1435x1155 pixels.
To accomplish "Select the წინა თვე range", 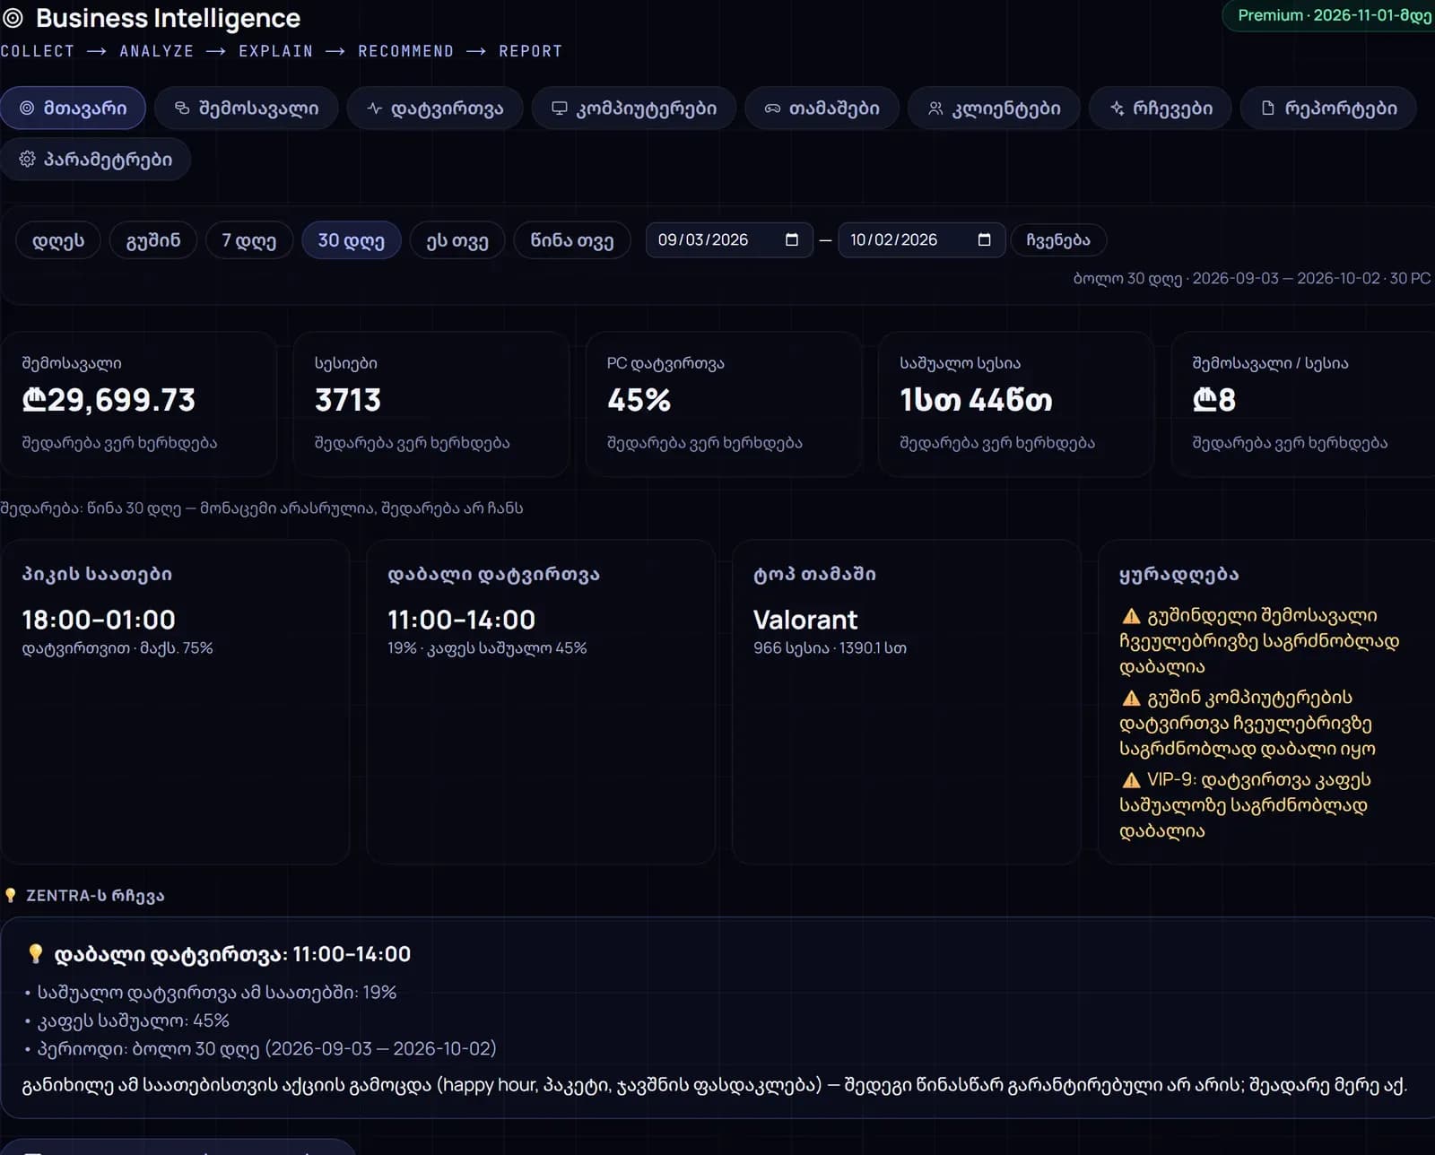I will (x=572, y=240).
